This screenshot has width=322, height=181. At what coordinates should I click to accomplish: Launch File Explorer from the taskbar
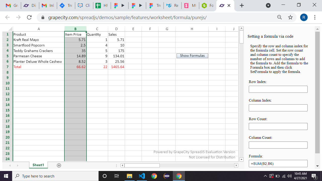(129, 176)
